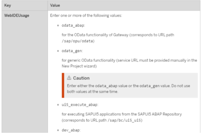Click the odata_gen mention inside the Caution note
This screenshot has height=137, width=203.
click(x=150, y=86)
